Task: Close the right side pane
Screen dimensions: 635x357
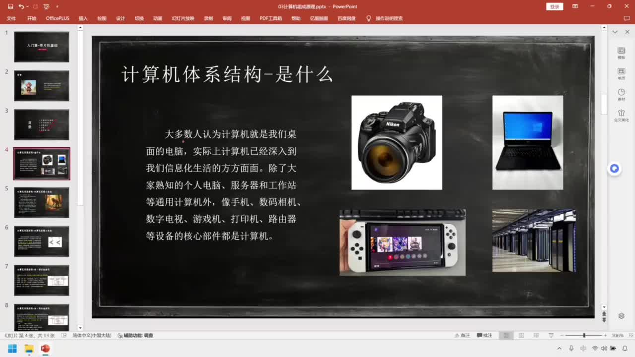Action: [628, 32]
